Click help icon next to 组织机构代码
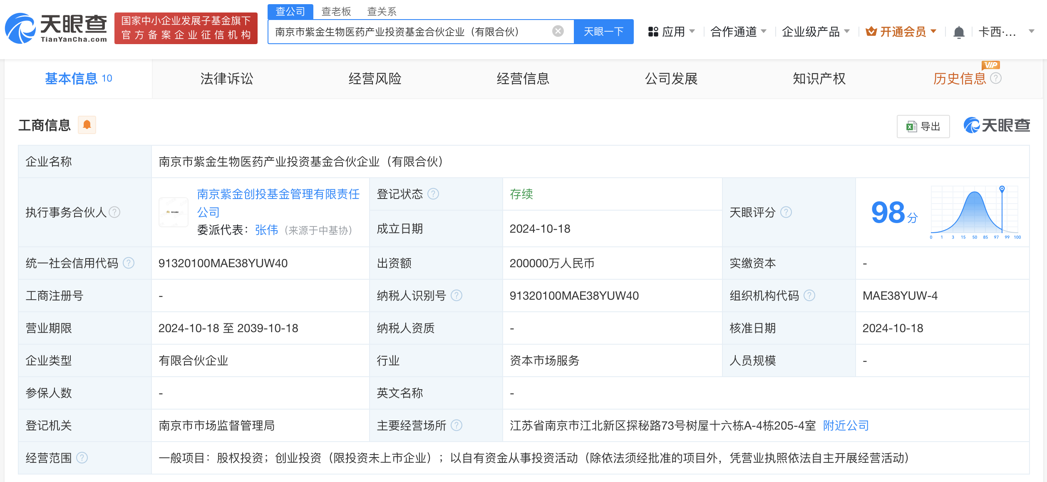 pyautogui.click(x=809, y=296)
